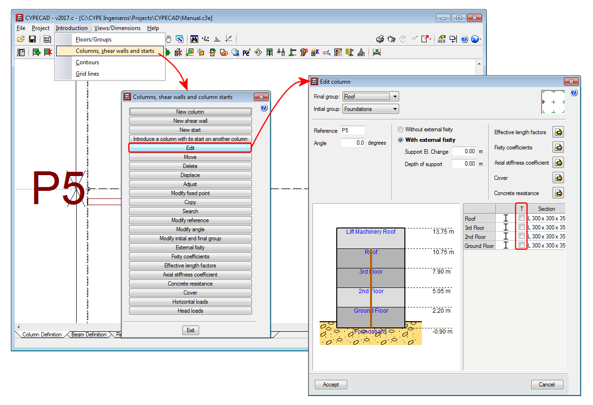Tick the T checkbox for Ground Floor row
The height and width of the screenshot is (405, 593).
click(522, 246)
